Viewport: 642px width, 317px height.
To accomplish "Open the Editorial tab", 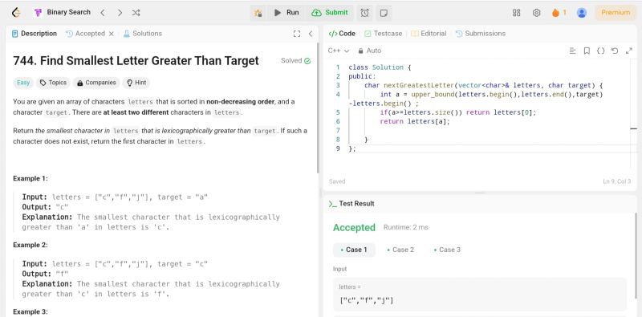I will (429, 34).
